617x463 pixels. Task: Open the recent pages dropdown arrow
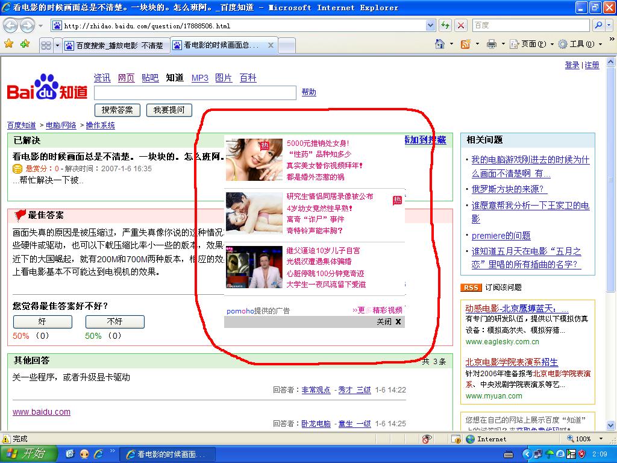[40, 26]
